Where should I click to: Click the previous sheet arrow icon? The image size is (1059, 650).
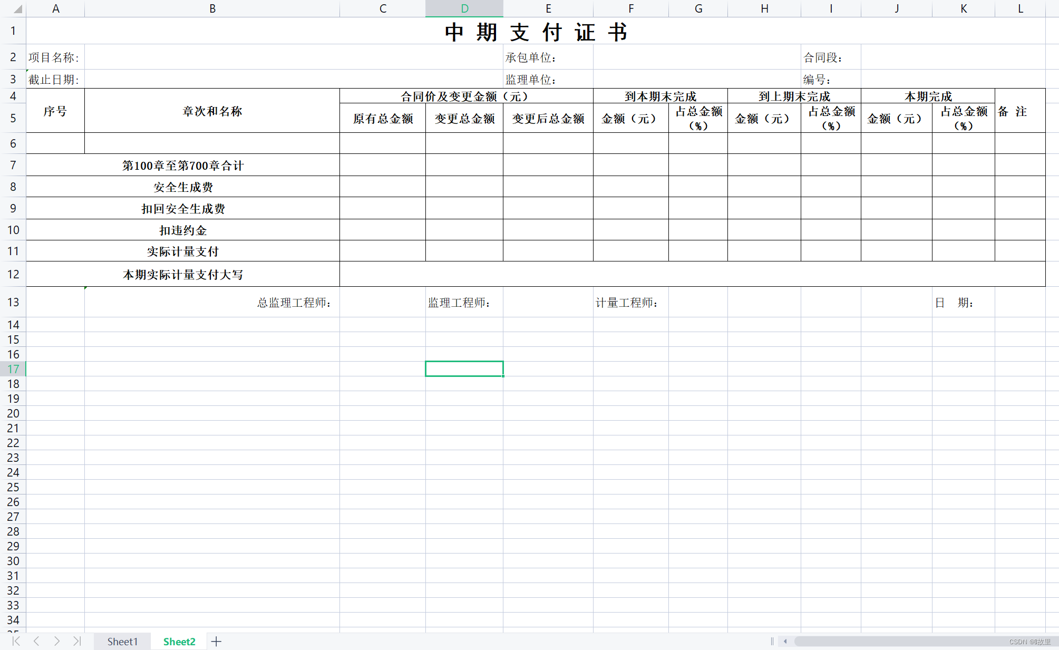click(x=36, y=642)
